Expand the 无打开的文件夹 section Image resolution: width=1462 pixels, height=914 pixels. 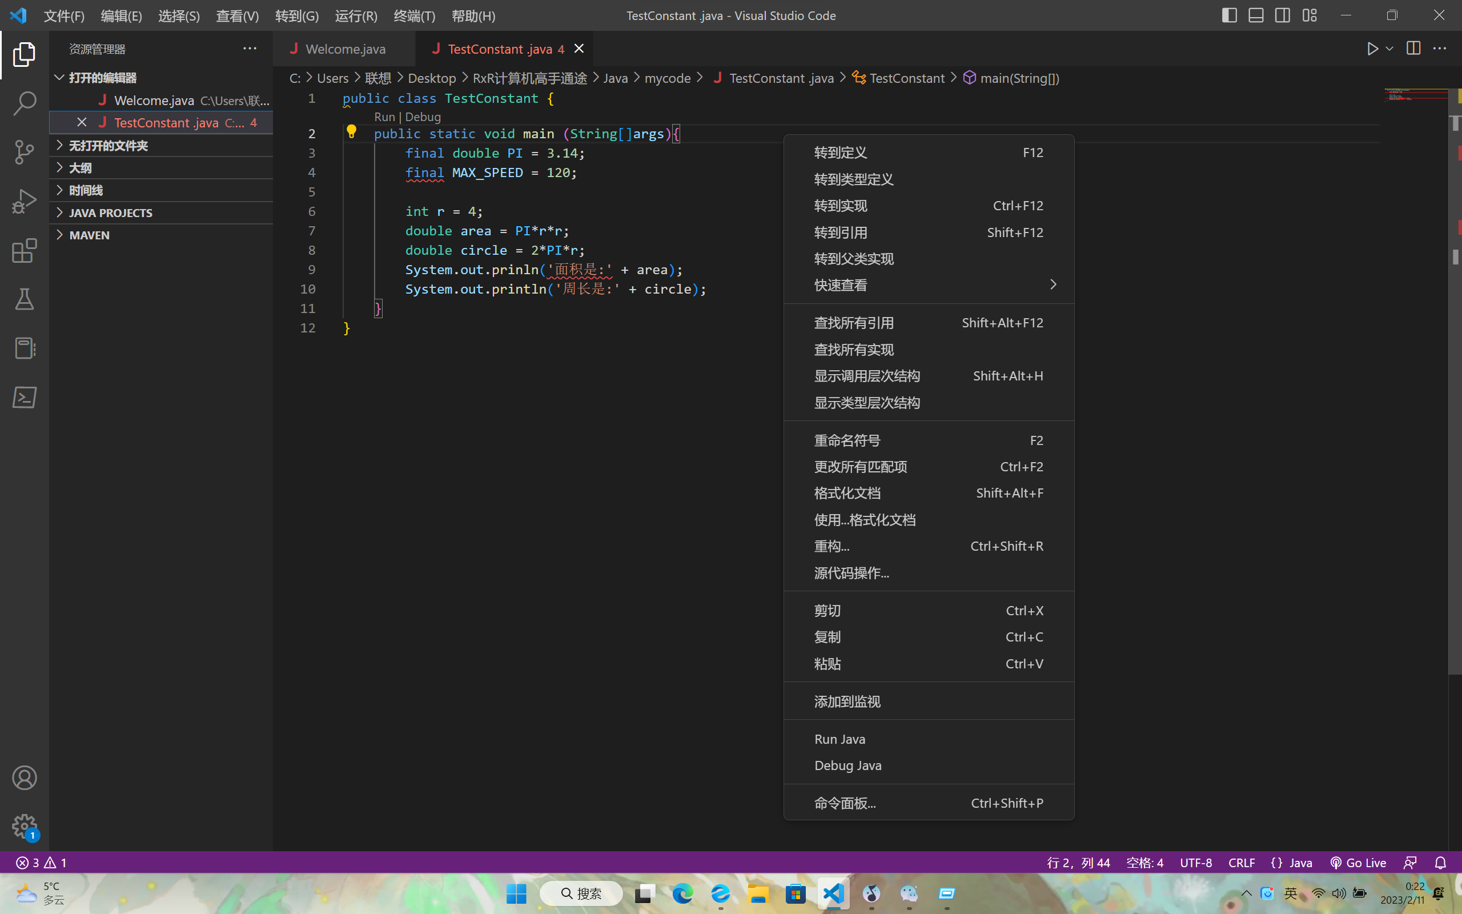coord(160,145)
